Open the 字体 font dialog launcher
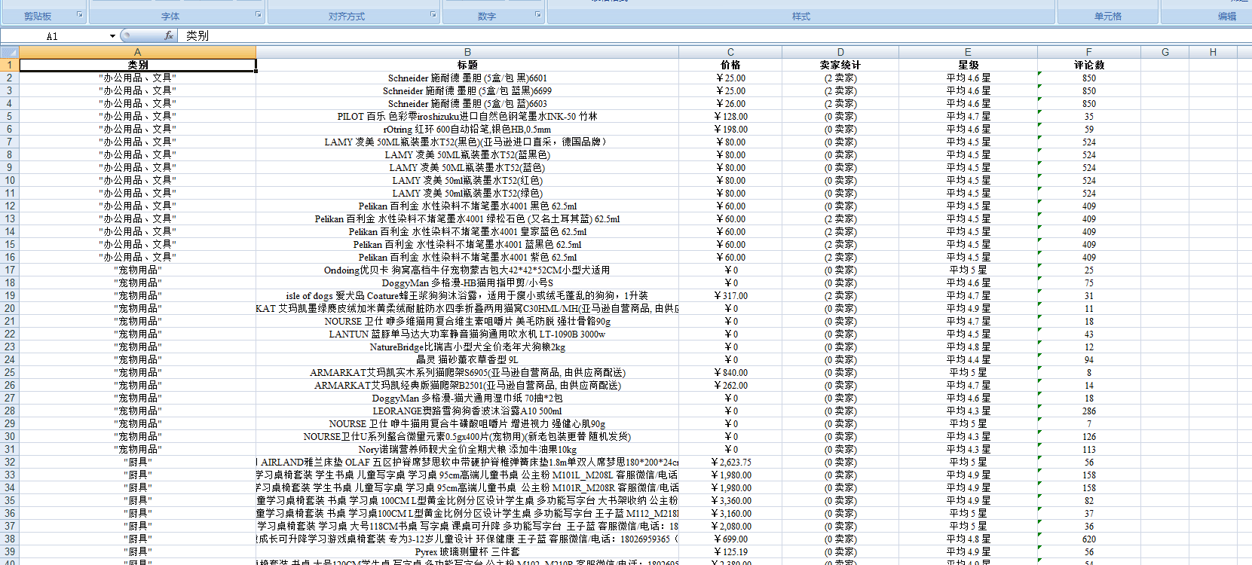This screenshot has height=565, width=1252. tap(258, 14)
